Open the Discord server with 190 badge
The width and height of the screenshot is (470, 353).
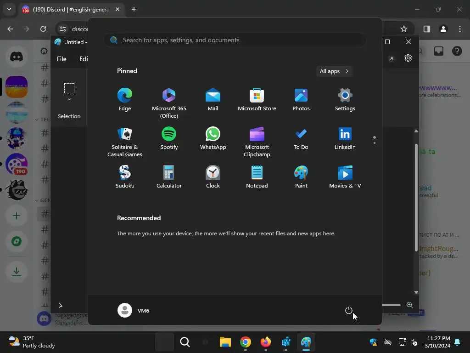17,164
